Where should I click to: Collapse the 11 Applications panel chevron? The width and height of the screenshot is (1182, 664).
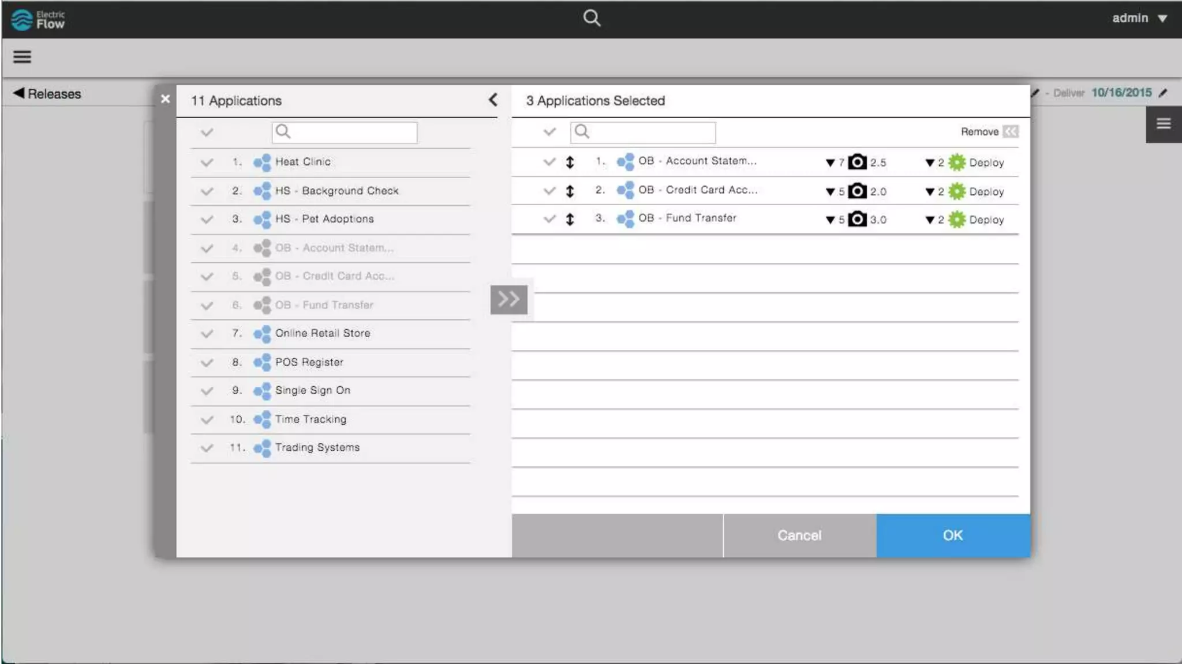point(493,100)
